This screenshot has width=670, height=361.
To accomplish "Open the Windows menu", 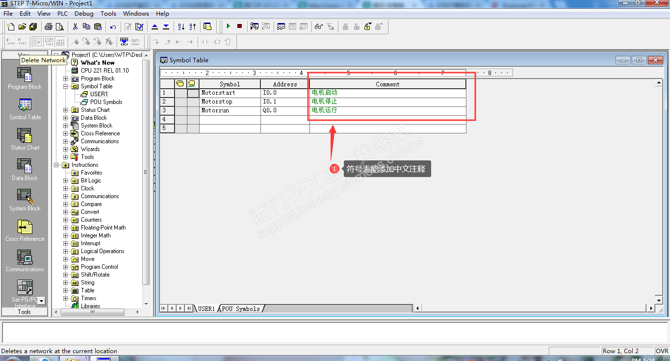I will click(136, 13).
